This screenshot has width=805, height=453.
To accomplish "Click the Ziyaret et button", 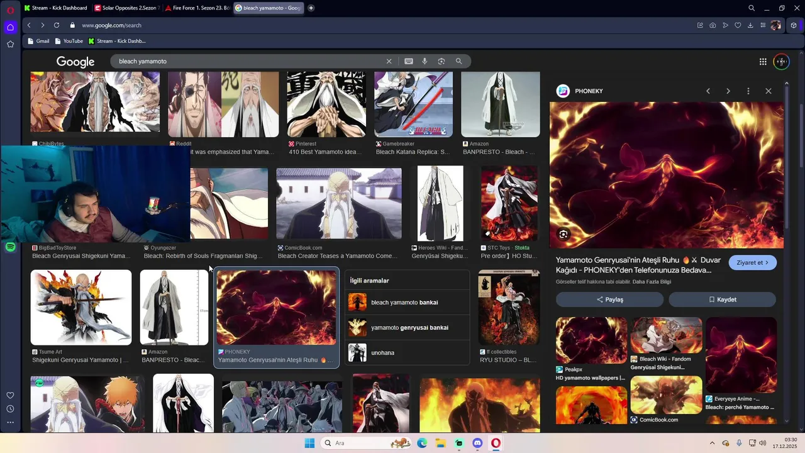I will click(x=753, y=262).
